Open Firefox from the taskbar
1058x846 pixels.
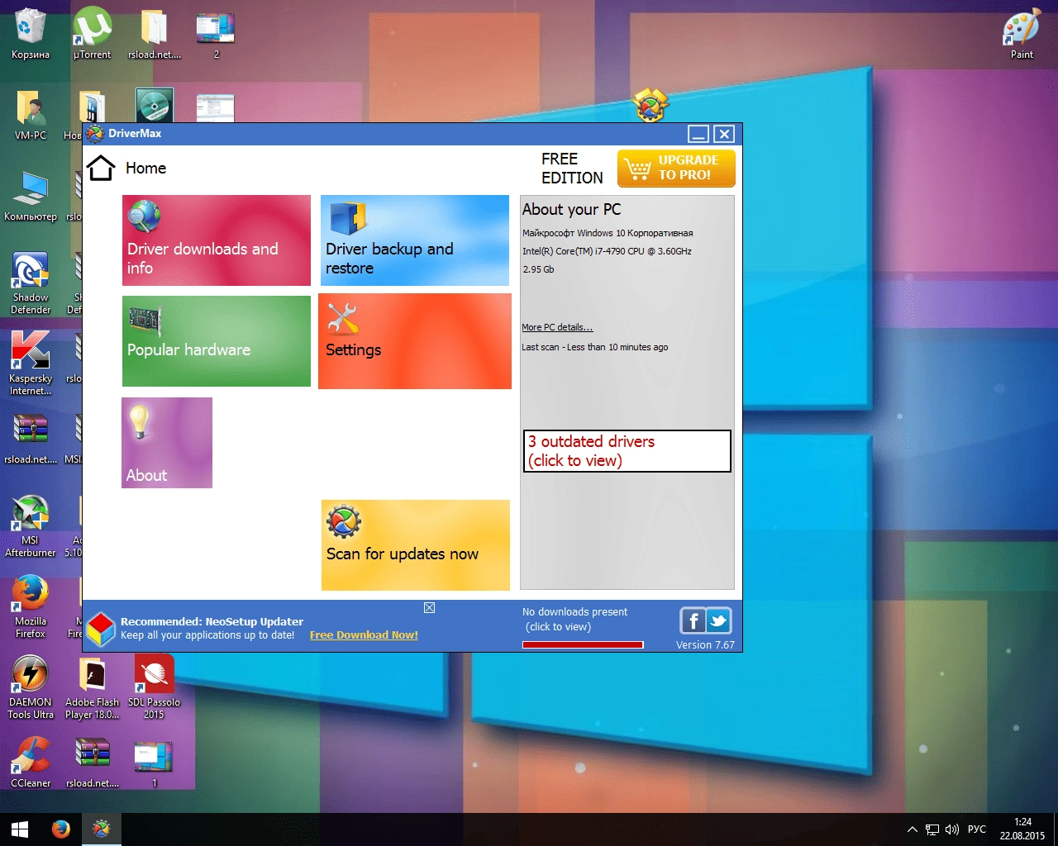tap(60, 829)
